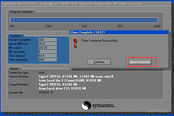Click the Percent complete value 100
Image resolution: width=174 pixels, height=116 pixels.
[48, 40]
